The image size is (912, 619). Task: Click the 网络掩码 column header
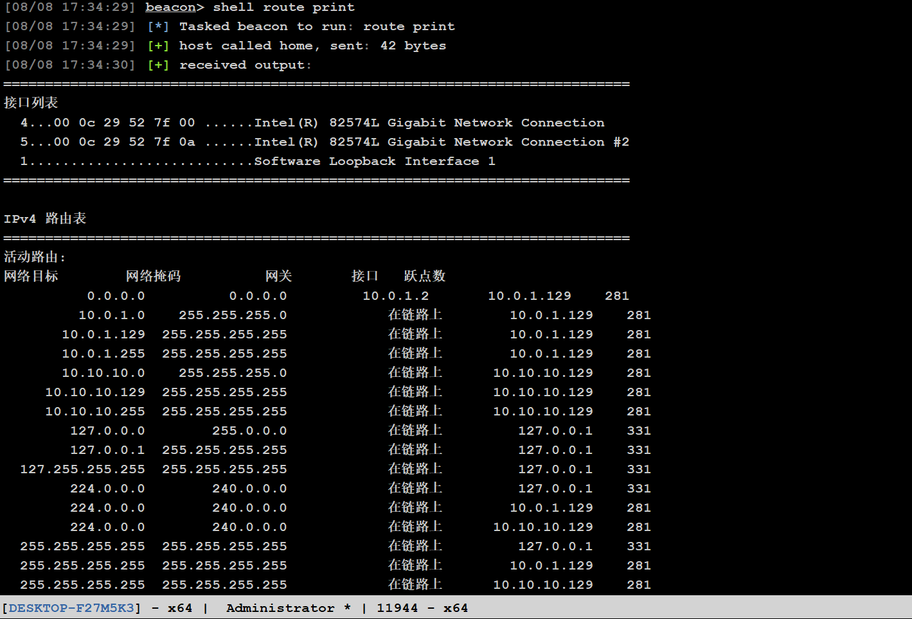(153, 276)
